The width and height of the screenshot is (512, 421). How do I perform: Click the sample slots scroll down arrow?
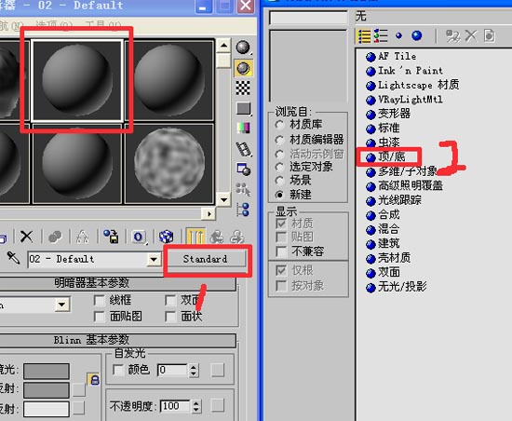click(223, 199)
